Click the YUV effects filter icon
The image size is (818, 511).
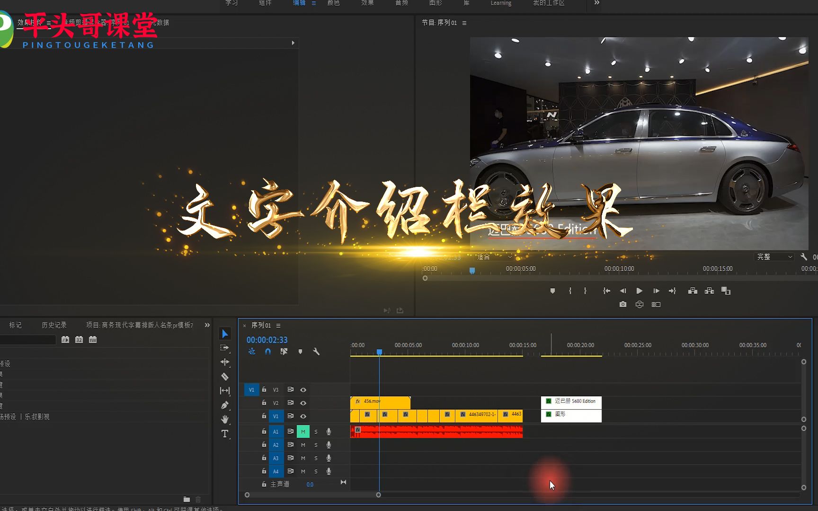(x=93, y=340)
